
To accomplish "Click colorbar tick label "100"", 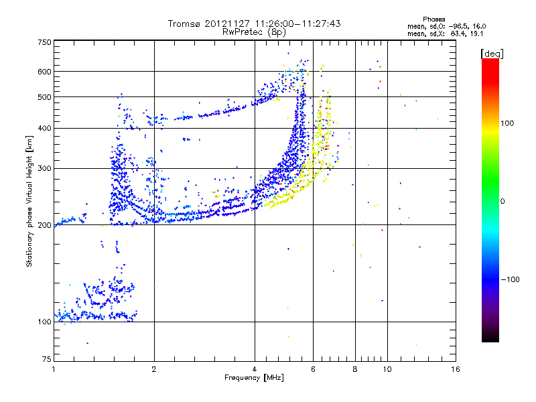I will point(507,123).
